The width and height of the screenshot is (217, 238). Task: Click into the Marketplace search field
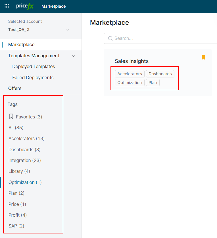tap(165, 38)
